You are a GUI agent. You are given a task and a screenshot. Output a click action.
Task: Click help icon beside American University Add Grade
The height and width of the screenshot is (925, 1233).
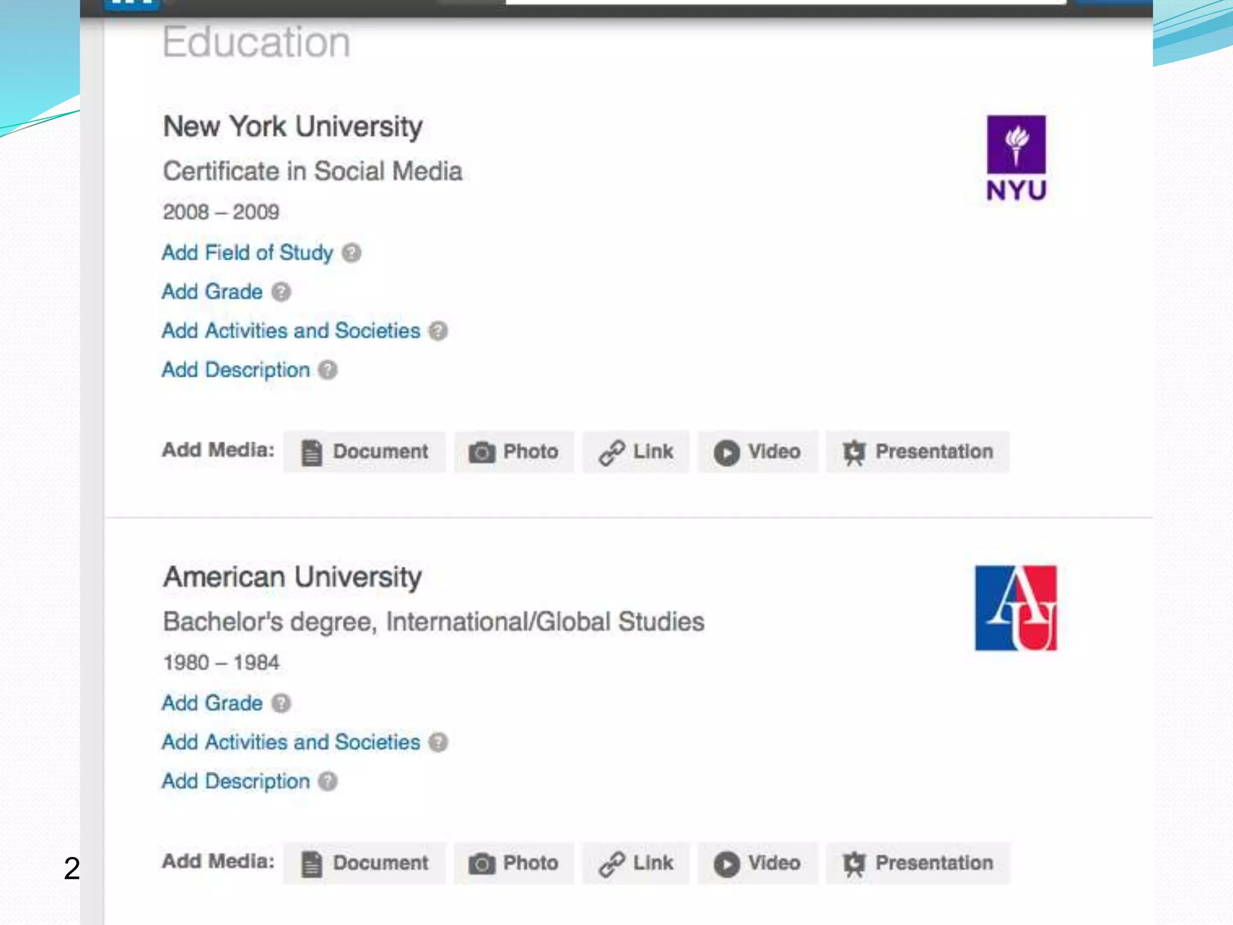click(281, 703)
